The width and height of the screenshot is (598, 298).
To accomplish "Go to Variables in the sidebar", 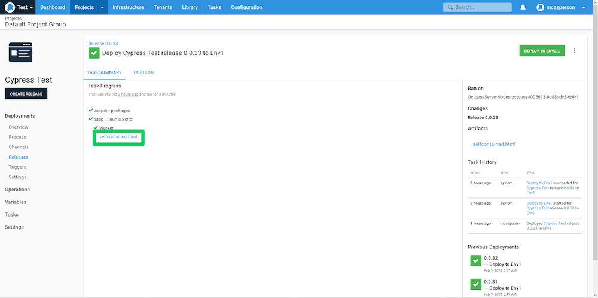I will click(16, 202).
